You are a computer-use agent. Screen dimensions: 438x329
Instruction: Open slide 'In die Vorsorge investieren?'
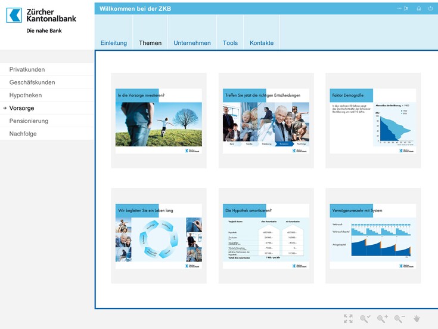pyautogui.click(x=159, y=121)
